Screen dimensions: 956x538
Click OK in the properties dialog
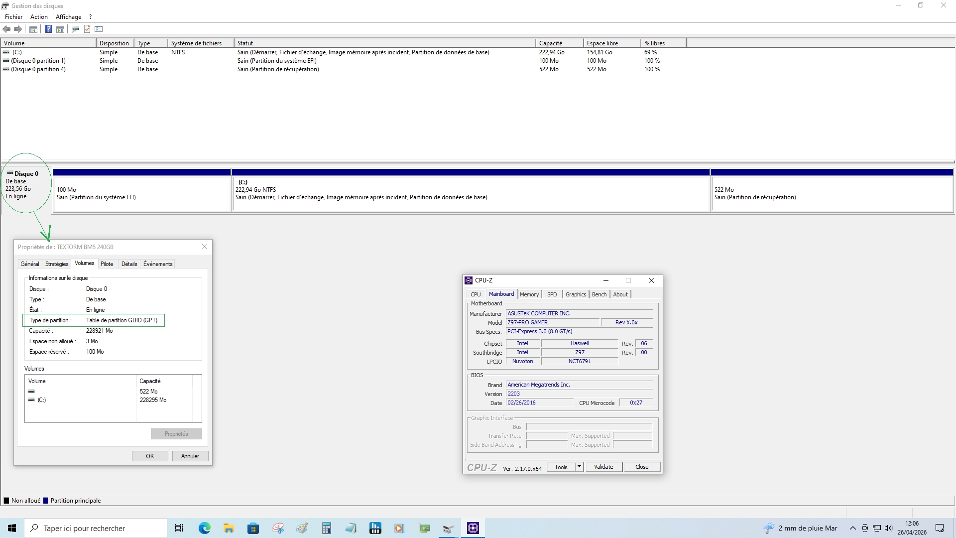click(x=150, y=456)
